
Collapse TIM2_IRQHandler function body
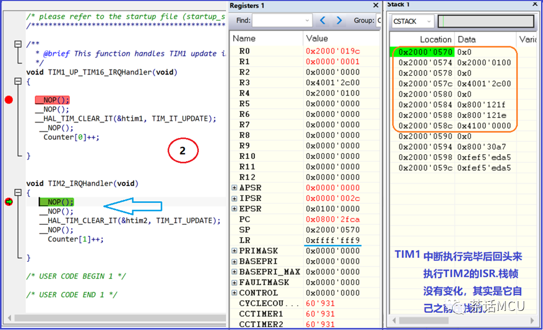[x=18, y=192]
